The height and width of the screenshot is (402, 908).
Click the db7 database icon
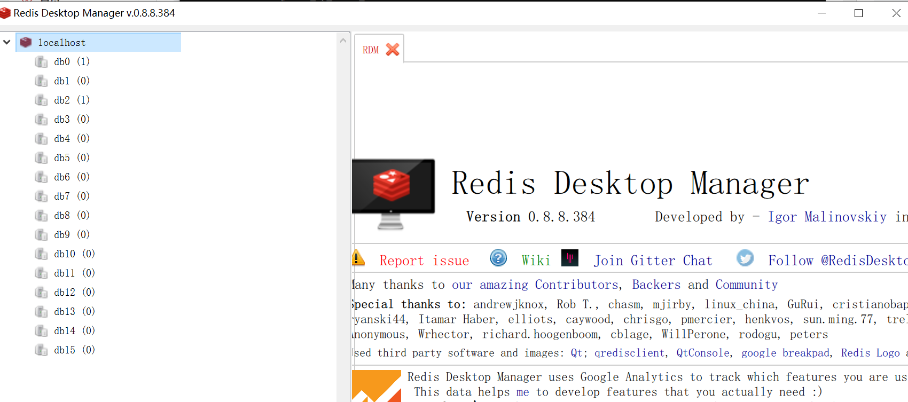41,196
